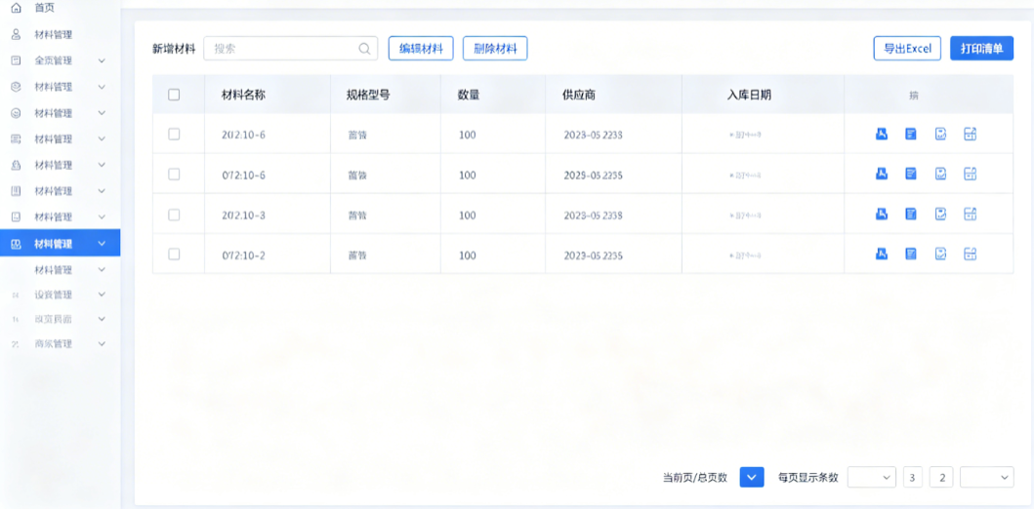Click the magnifier icon in the search box
Viewport: 1034px width, 509px height.
pyautogui.click(x=364, y=49)
